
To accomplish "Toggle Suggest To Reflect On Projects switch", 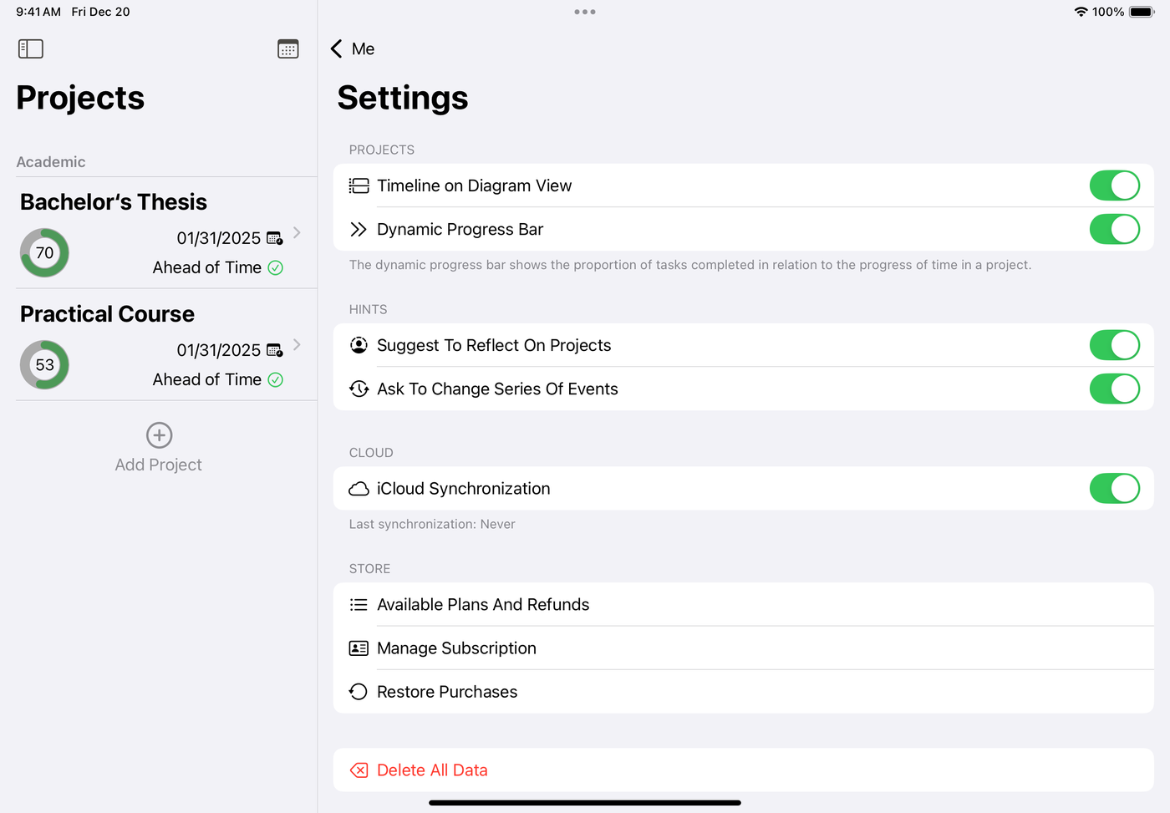I will (x=1114, y=345).
